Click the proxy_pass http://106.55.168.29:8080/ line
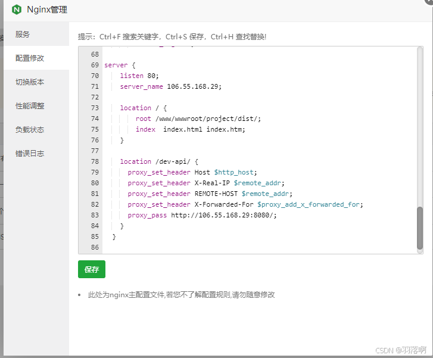The image size is (433, 358). pyautogui.click(x=202, y=215)
